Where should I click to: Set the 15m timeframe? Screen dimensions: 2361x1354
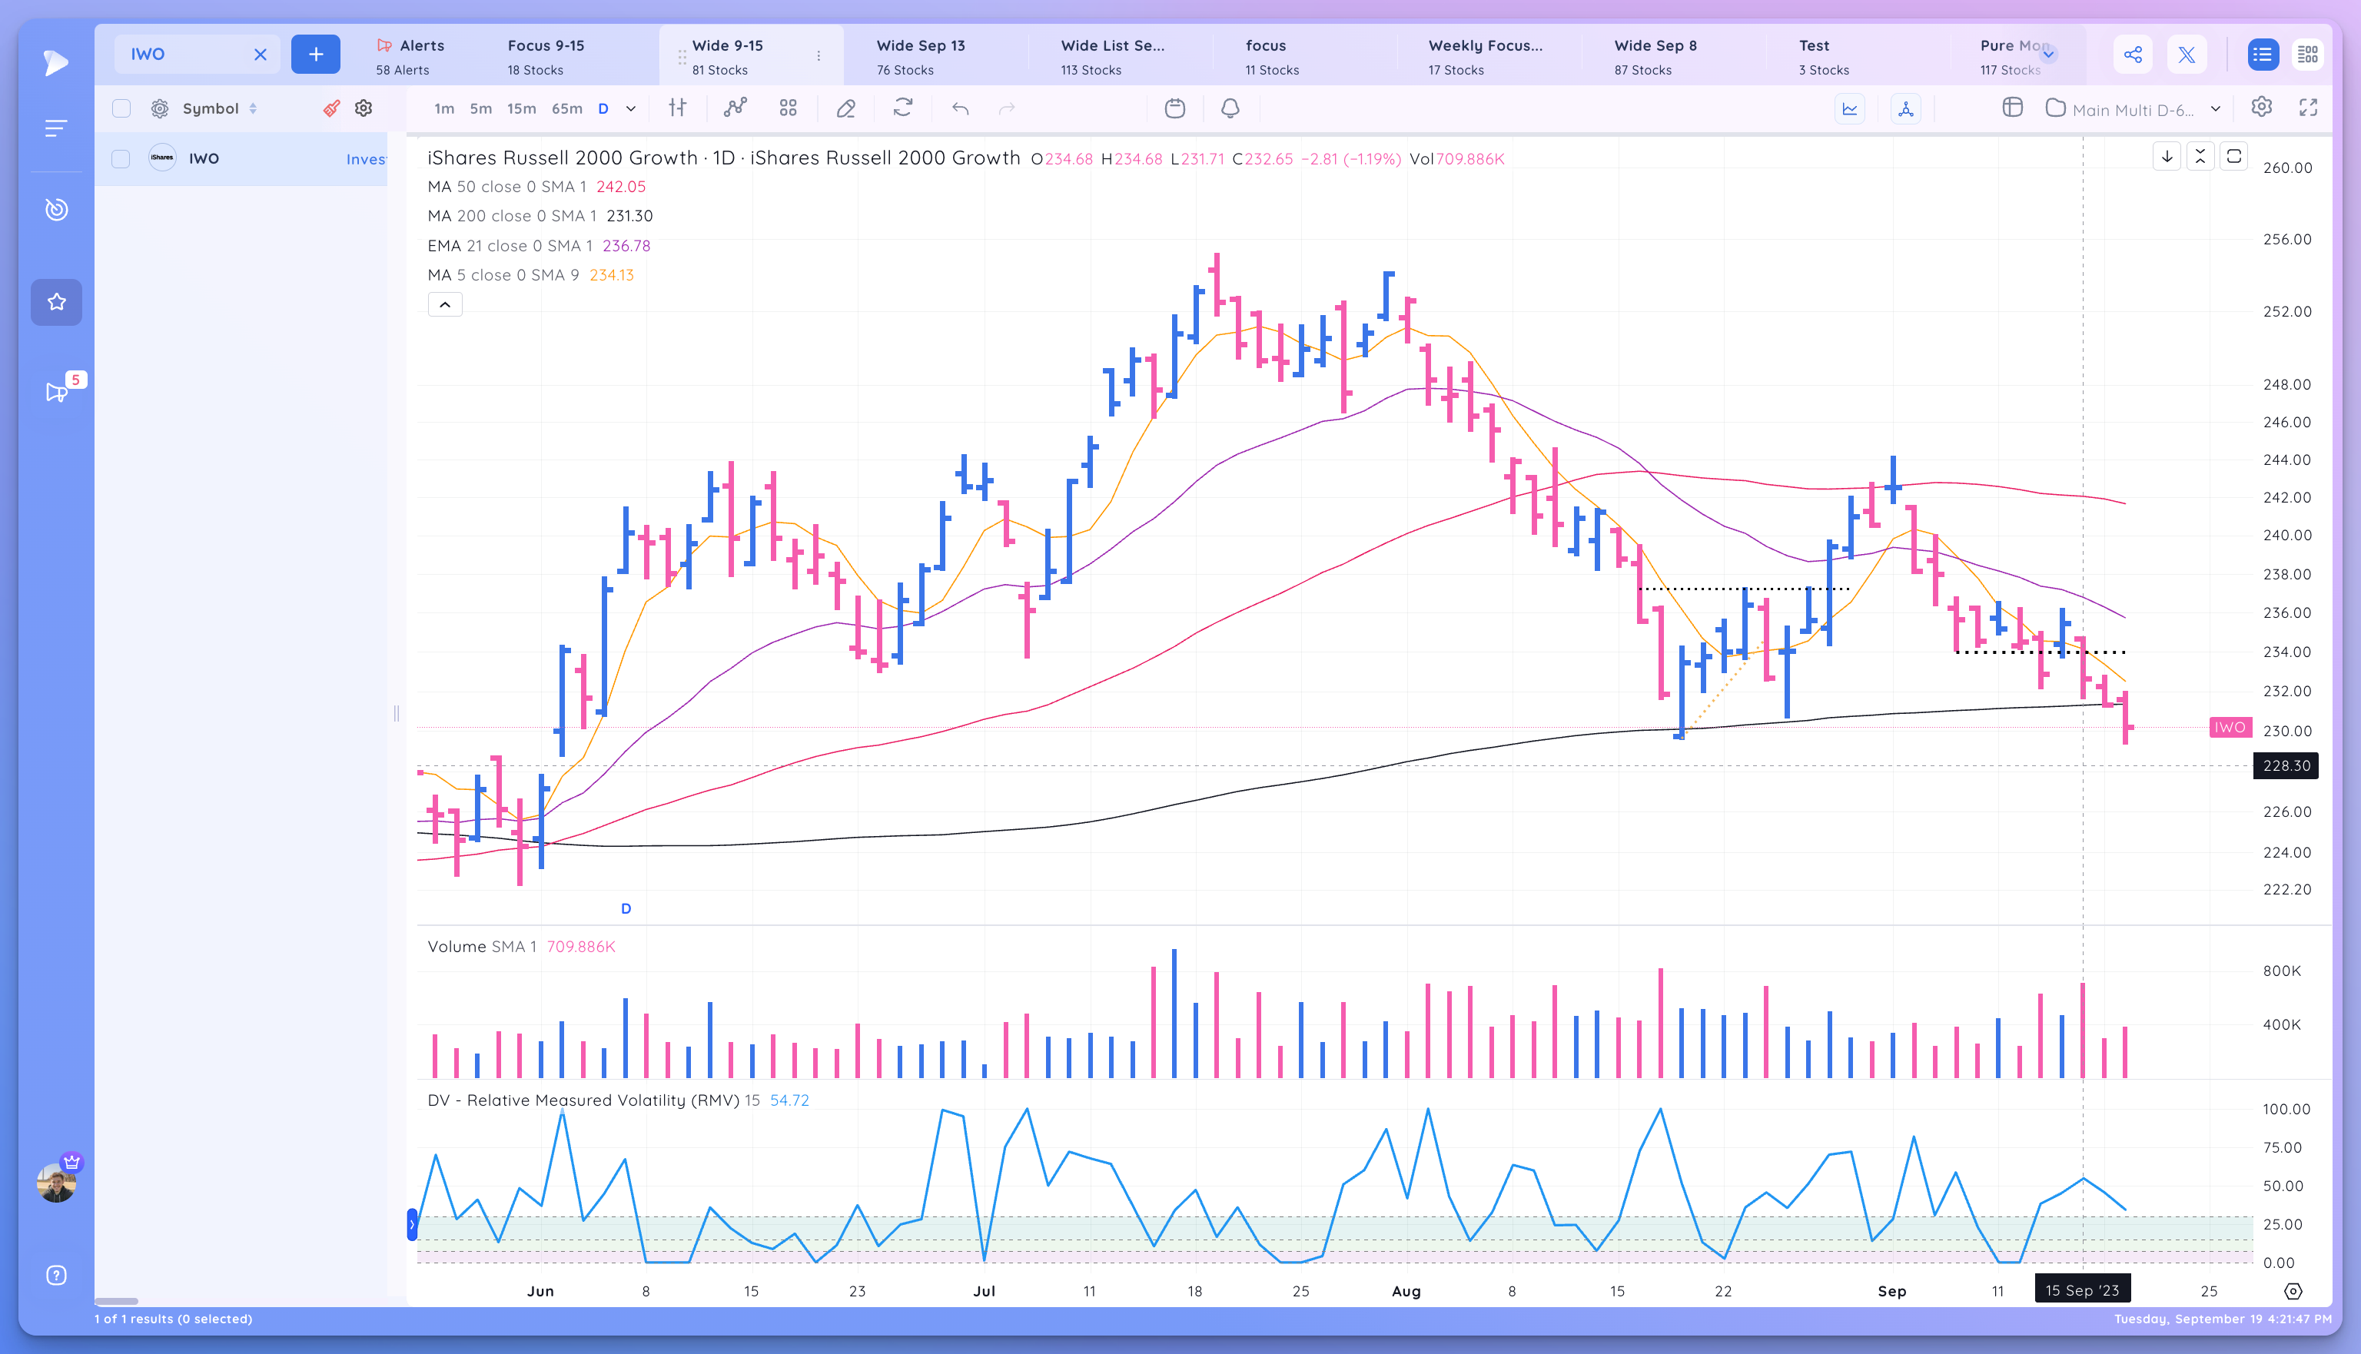point(522,109)
